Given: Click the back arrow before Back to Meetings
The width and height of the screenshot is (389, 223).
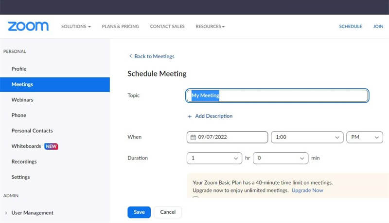Looking at the screenshot, I should tap(130, 56).
